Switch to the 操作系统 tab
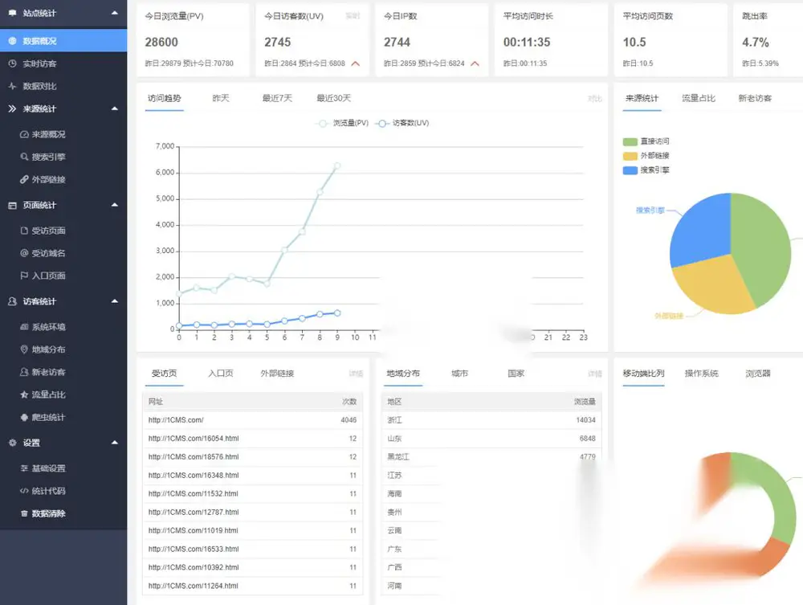 [702, 374]
